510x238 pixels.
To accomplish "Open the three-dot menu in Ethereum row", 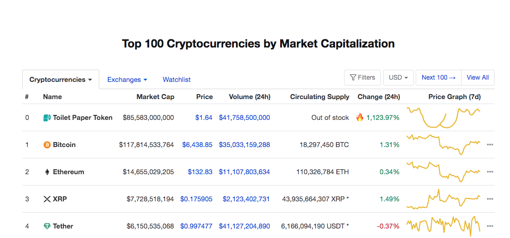I will click(490, 172).
